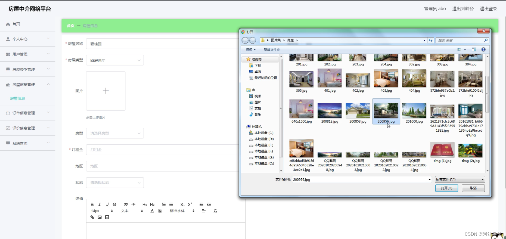This screenshot has width=506, height=239.
Task: Apply Heading 2 style
Action: click(152, 204)
